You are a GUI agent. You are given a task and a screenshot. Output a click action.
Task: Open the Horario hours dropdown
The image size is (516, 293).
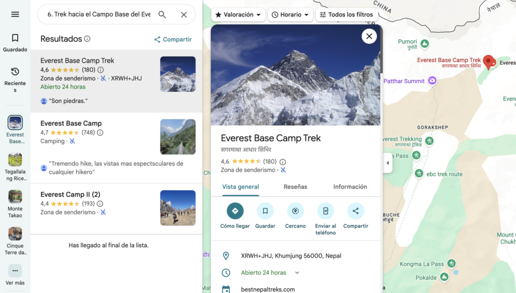coord(290,15)
